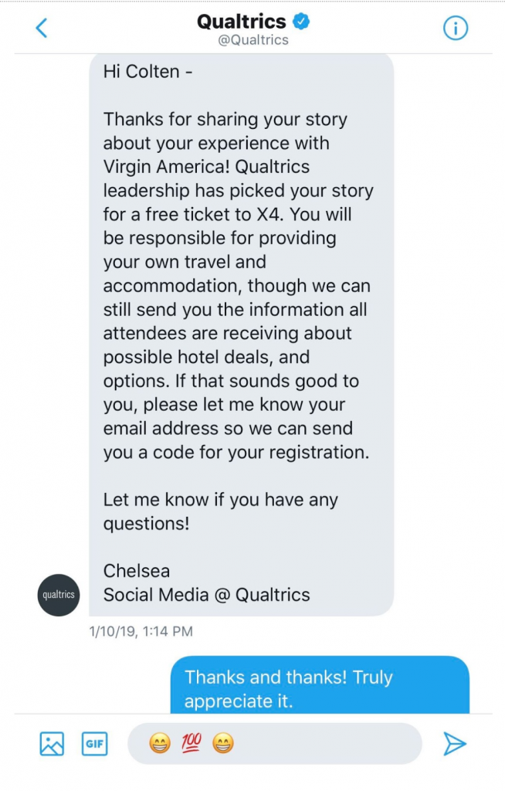Go back using the left chevron arrow
Viewport: 505px width, 791px height.
pyautogui.click(x=42, y=28)
